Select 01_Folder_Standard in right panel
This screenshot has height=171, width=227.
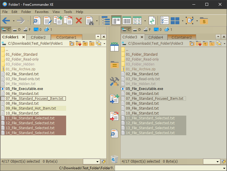click(x=142, y=54)
